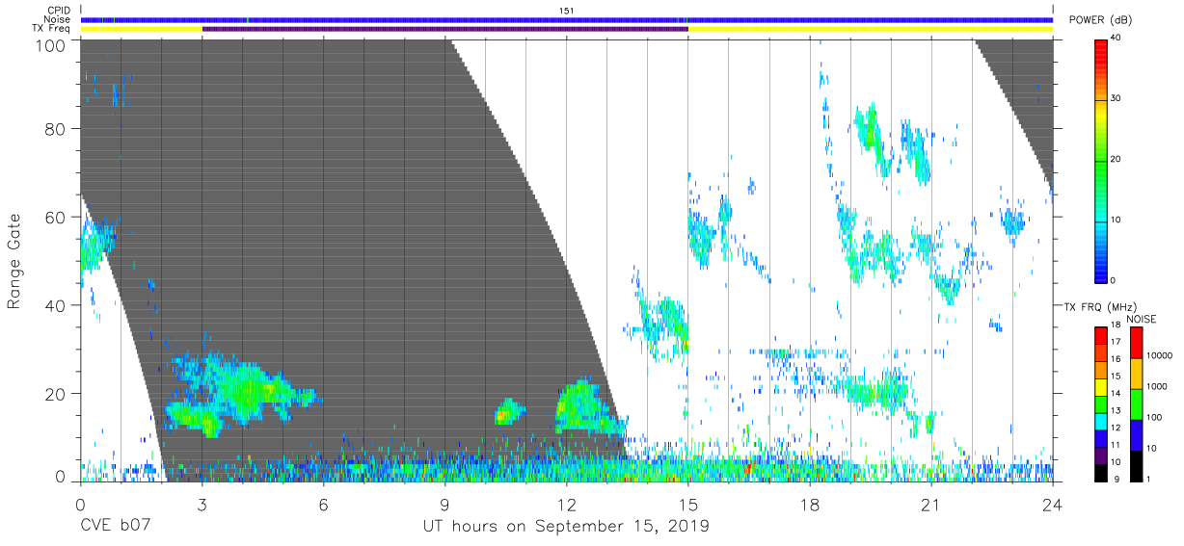Image resolution: width=1184 pixels, height=546 pixels.
Task: Click the UT hours on September 15, 2019 title
Action: (567, 528)
